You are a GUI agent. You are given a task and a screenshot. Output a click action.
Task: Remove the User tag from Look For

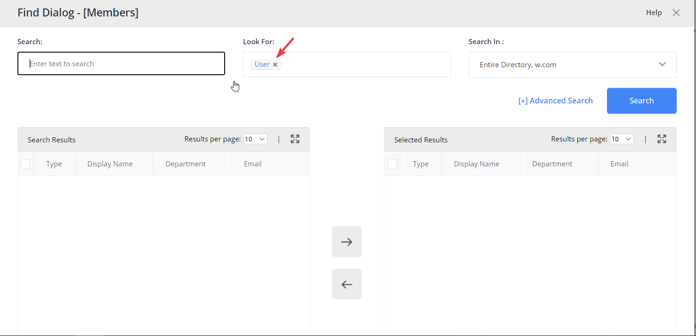[x=275, y=64]
